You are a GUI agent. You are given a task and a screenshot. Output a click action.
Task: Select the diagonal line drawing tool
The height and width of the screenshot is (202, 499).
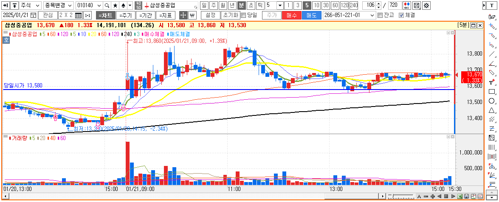[492, 54]
